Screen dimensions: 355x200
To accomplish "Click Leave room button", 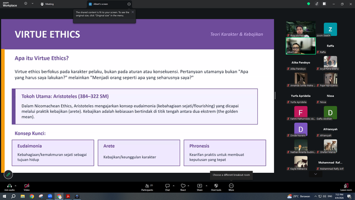I will click(346, 187).
